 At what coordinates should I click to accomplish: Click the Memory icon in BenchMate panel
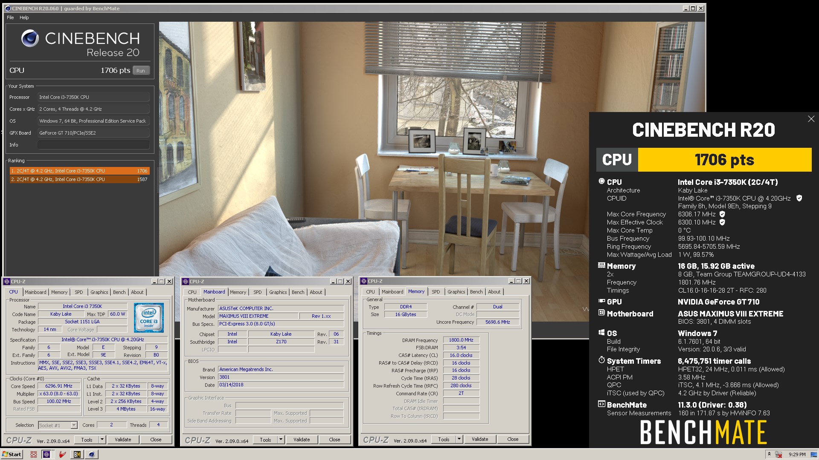coord(601,265)
